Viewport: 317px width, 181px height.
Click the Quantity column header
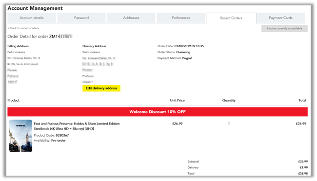(229, 100)
